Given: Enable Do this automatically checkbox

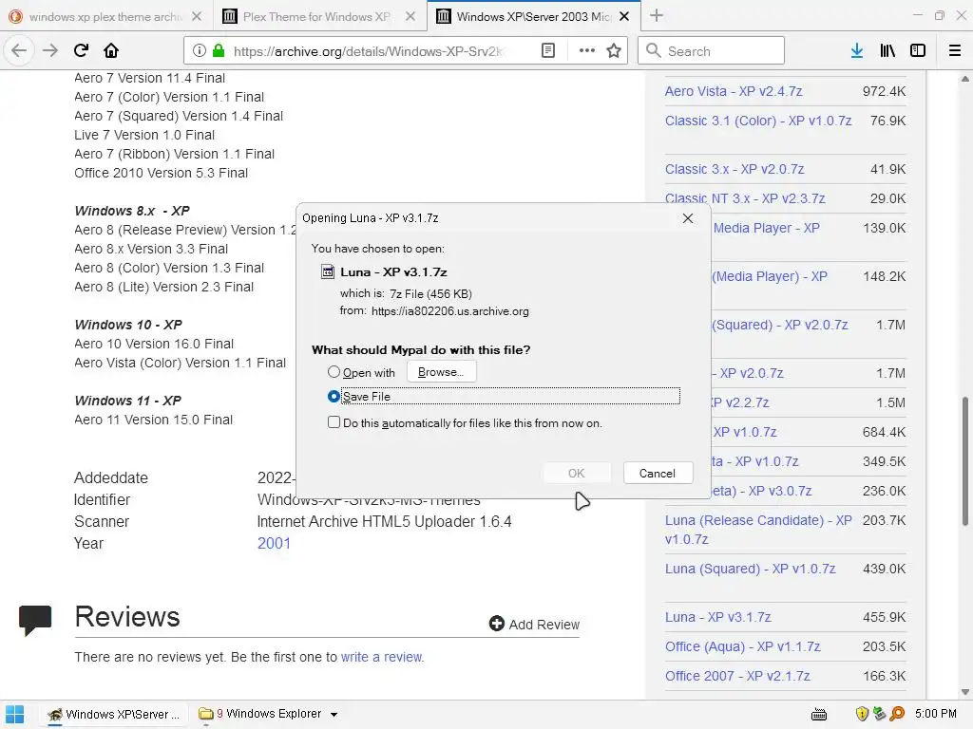Looking at the screenshot, I should click(x=334, y=422).
